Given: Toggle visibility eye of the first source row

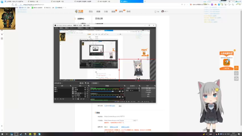Looking at the screenshot, I should click(85, 88).
